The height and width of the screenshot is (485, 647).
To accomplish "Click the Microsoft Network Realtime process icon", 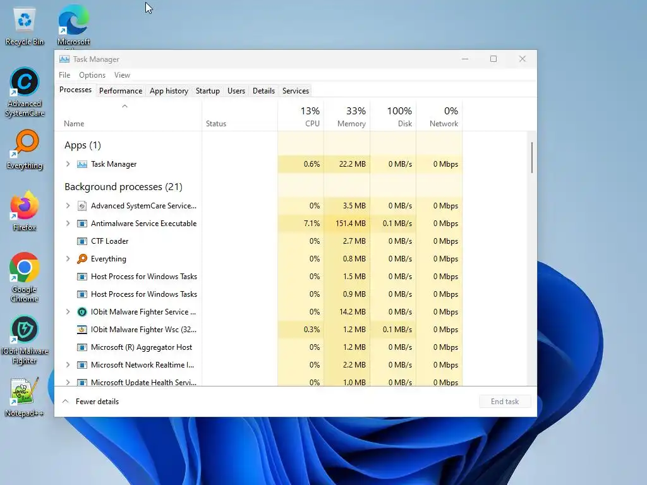I will pyautogui.click(x=82, y=365).
